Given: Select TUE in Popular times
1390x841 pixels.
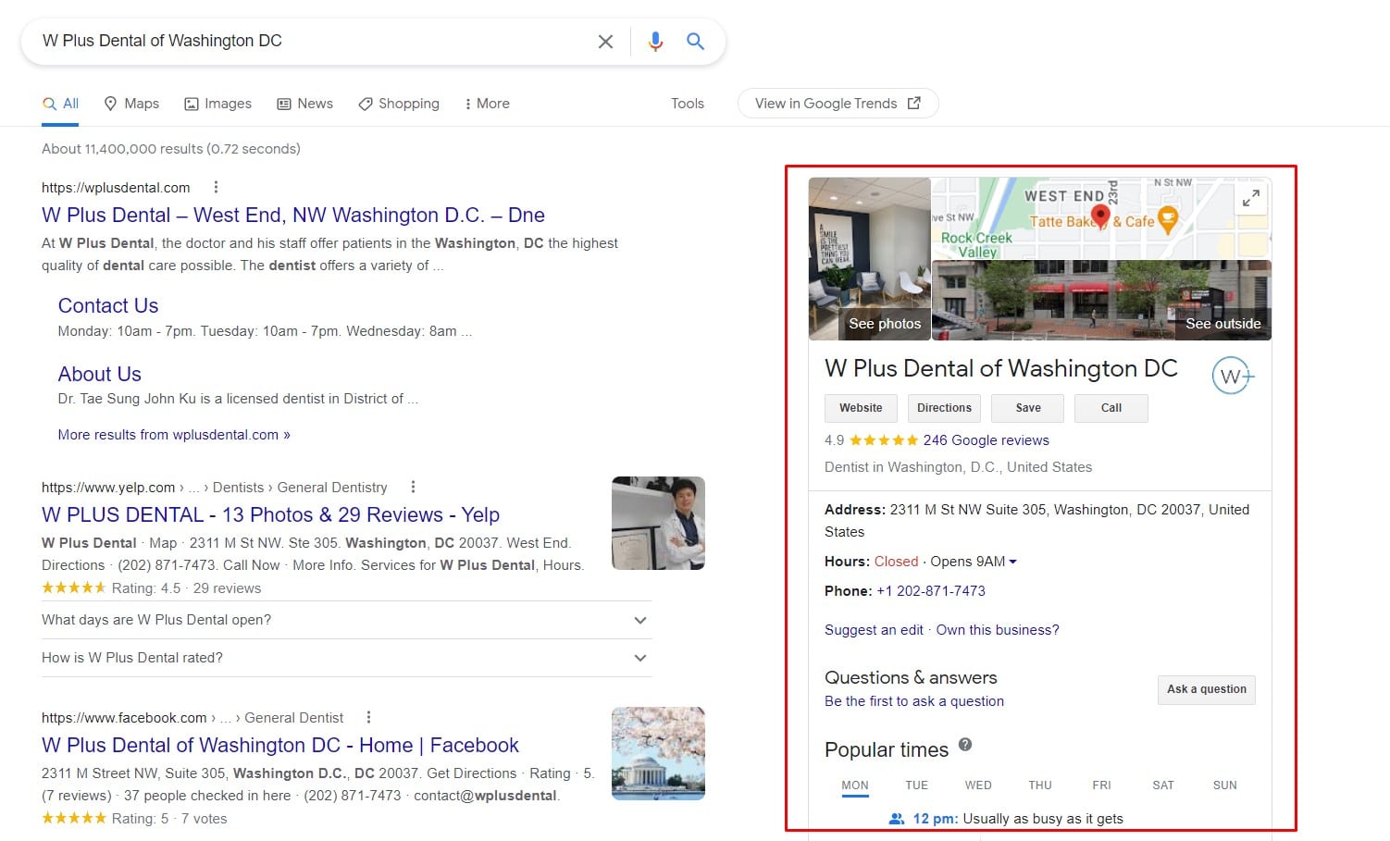Looking at the screenshot, I should 916,785.
